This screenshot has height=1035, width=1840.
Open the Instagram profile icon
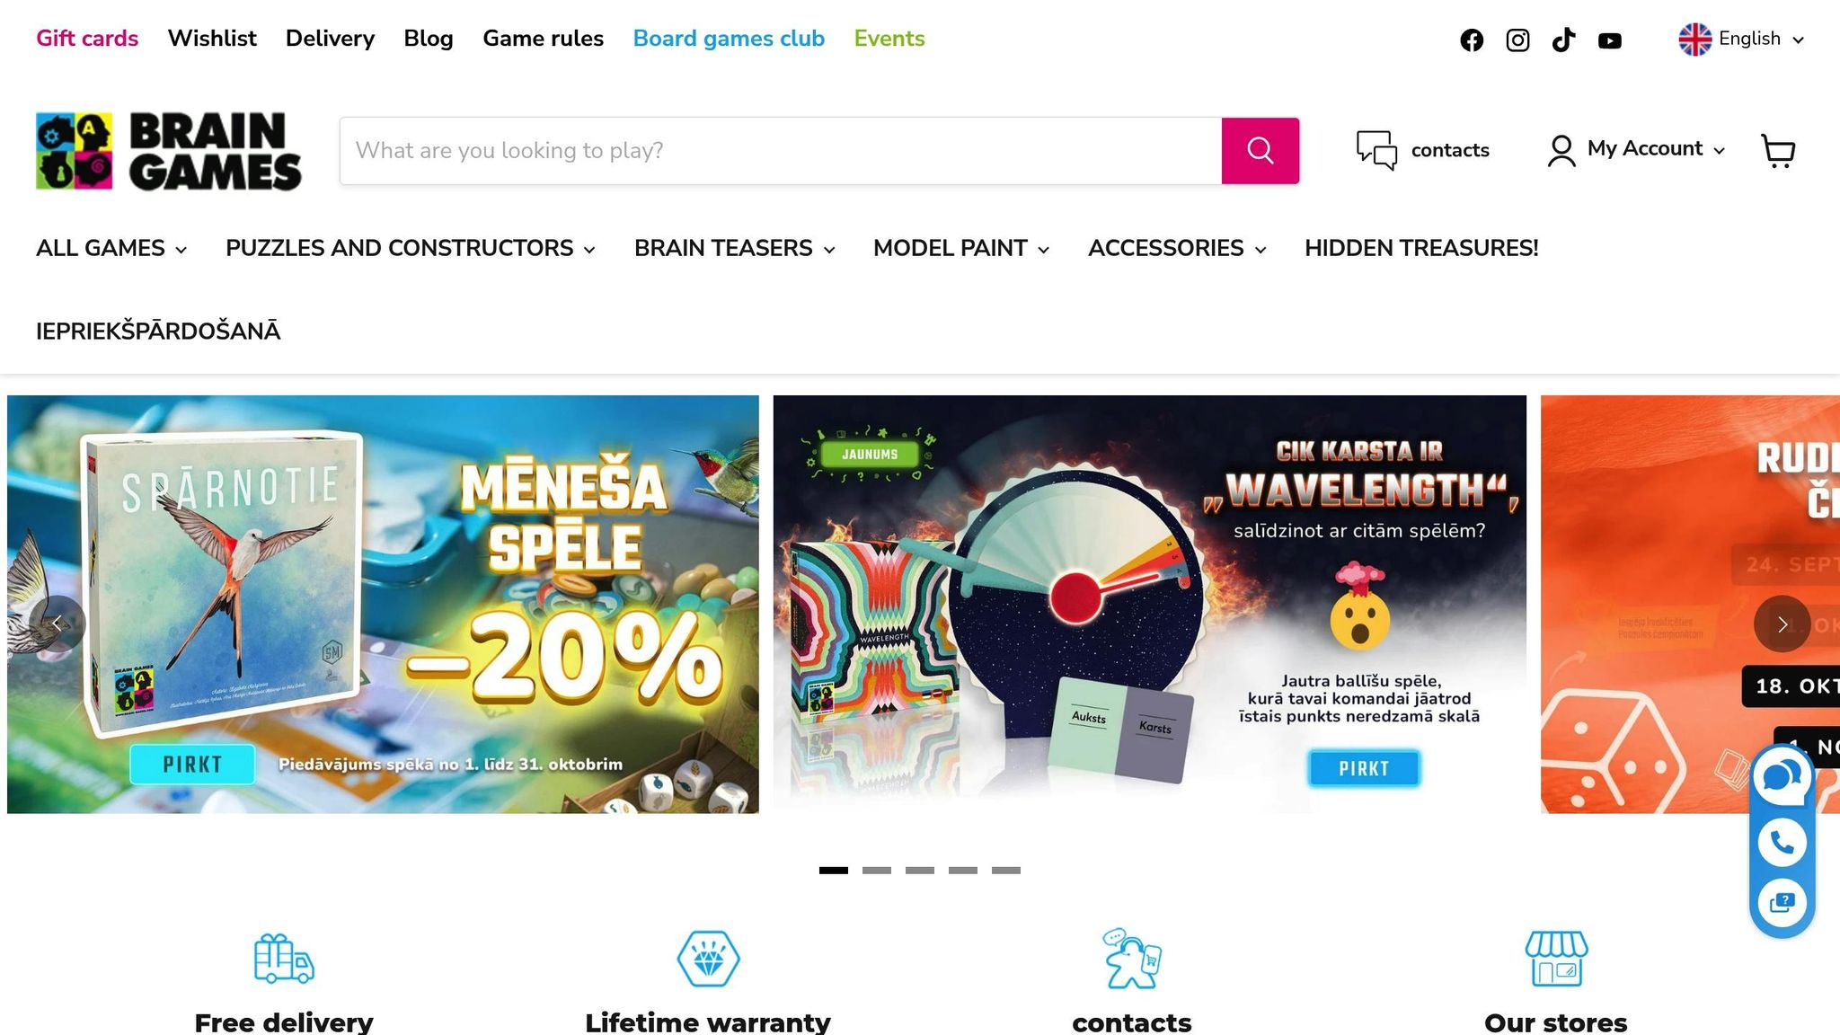coord(1517,40)
